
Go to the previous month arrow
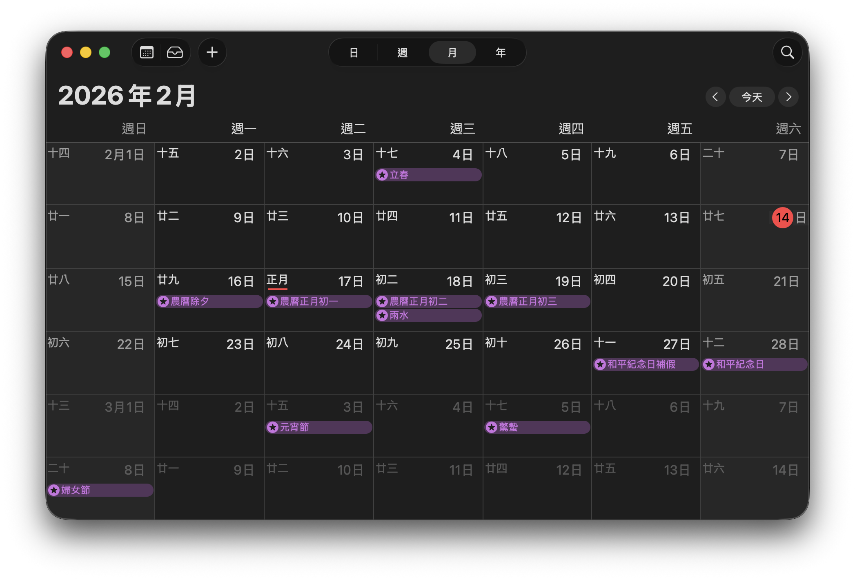(715, 97)
